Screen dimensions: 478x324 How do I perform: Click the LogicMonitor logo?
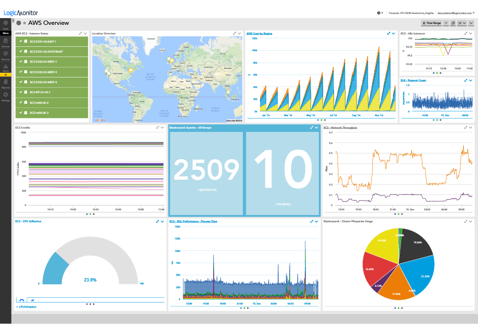click(x=21, y=13)
